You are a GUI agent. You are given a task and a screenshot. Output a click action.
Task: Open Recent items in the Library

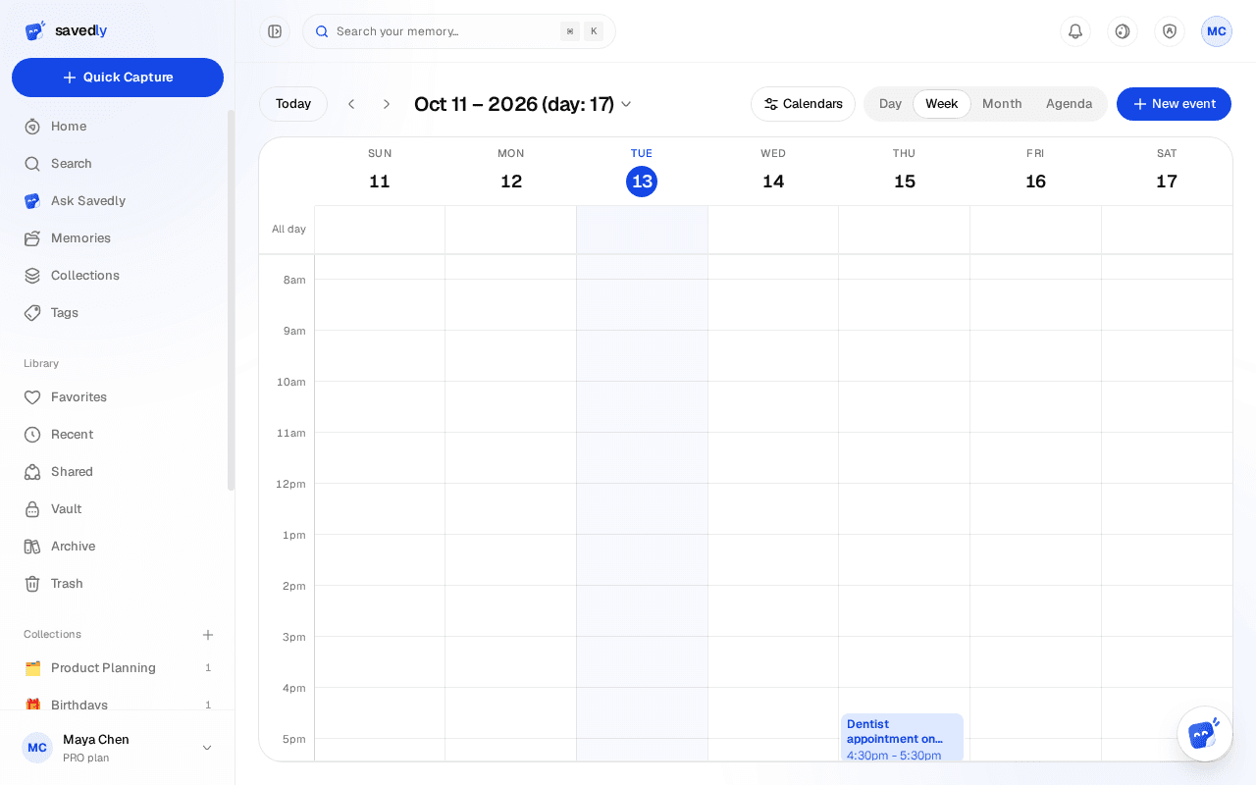[x=118, y=435]
